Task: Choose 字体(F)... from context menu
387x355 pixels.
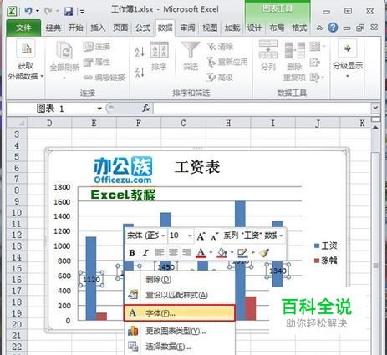Action: pos(180,313)
